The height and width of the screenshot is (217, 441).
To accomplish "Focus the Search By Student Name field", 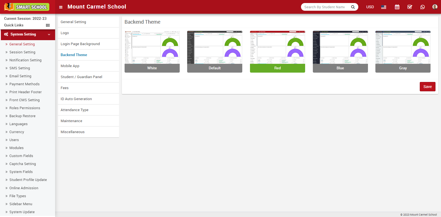I will [x=325, y=7].
